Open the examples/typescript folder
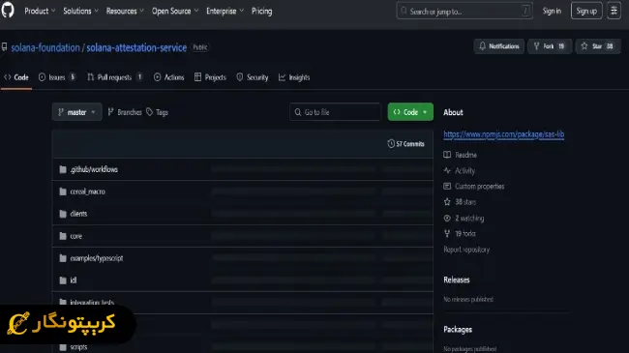 (x=96, y=258)
